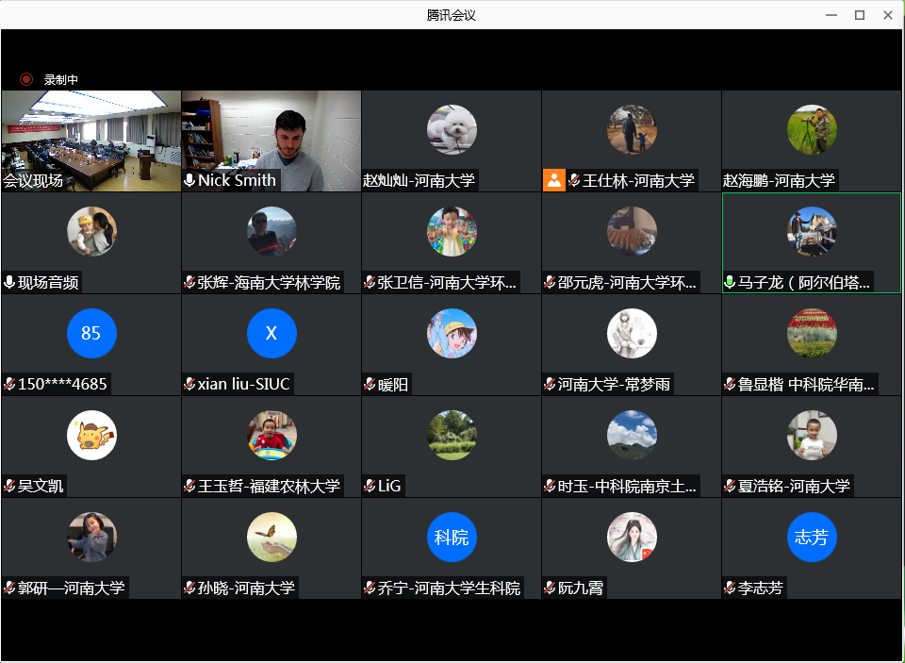Click the blue X avatar of xian liu
This screenshot has width=905, height=663.
271,333
